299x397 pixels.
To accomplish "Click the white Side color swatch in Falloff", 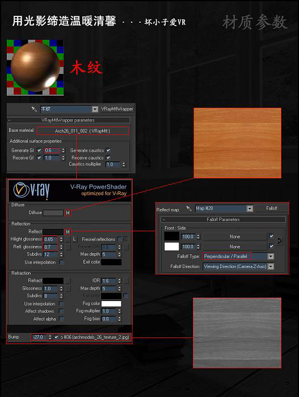I will [x=171, y=246].
